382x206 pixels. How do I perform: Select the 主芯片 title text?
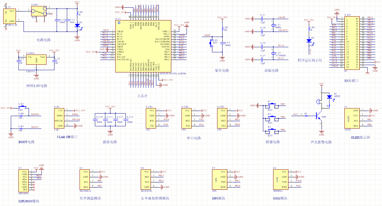[x=142, y=96]
